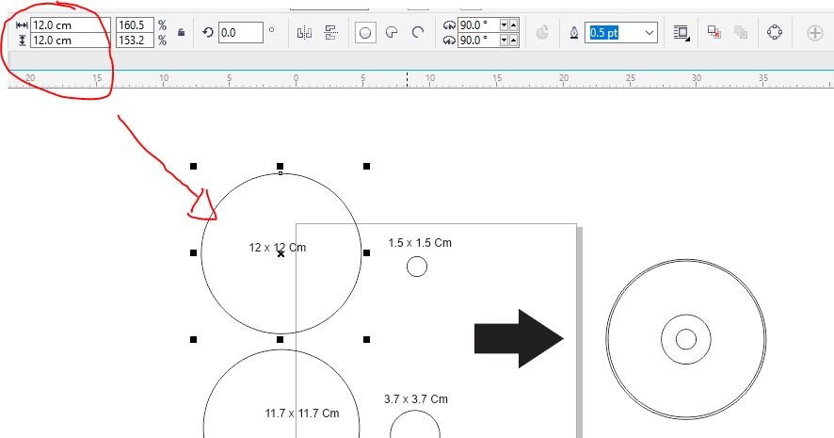
Task: Increase the starting angle with up arrow
Action: pyautogui.click(x=513, y=25)
